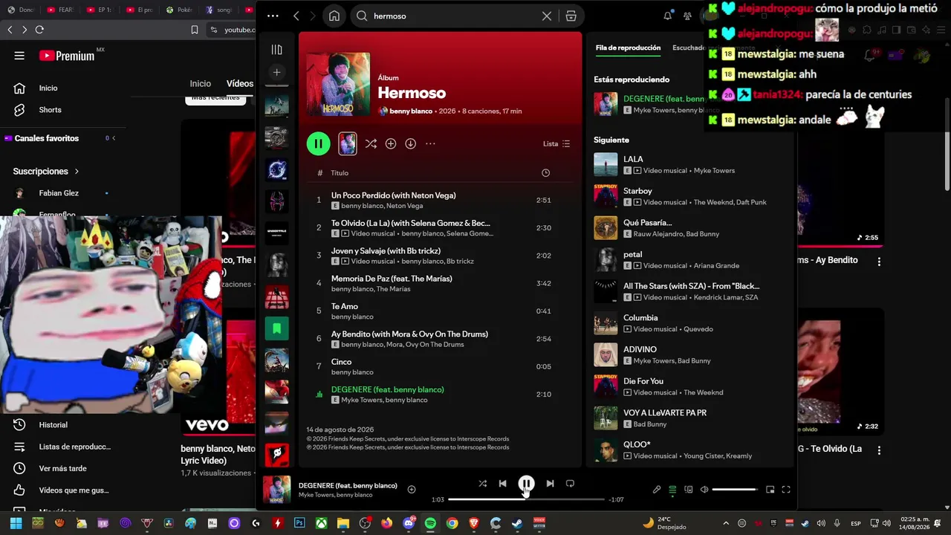Adjust the Spotify volume slider
The image size is (951, 535).
735,490
